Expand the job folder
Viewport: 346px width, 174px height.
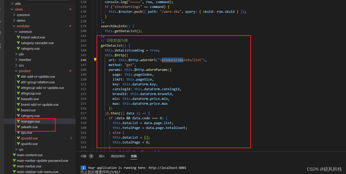coord(16,54)
